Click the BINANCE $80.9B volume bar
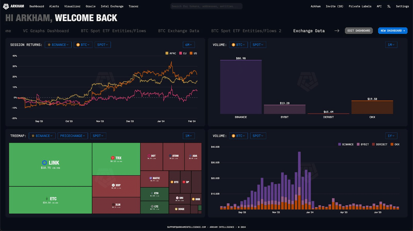The height and width of the screenshot is (231, 413). pos(241,87)
